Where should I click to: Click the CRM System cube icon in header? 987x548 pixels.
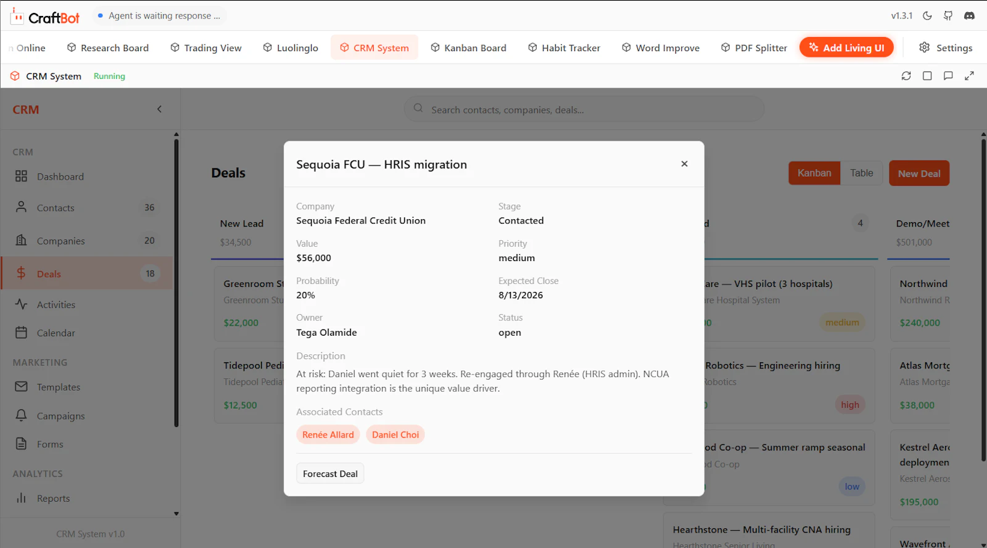point(15,76)
